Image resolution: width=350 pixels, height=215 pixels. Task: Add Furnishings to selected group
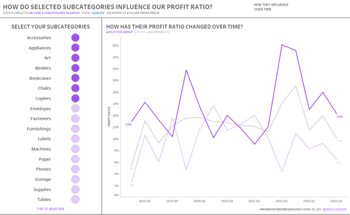pos(75,129)
